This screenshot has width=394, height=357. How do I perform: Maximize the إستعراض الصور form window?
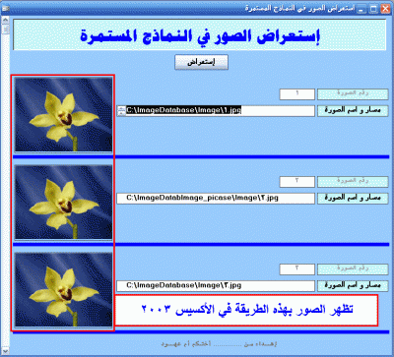point(373,9)
